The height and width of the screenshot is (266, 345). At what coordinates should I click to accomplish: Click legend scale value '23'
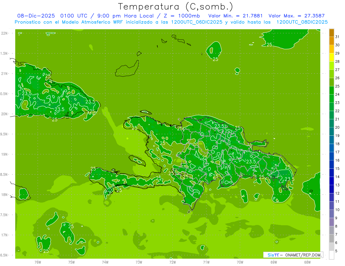(x=338, y=103)
